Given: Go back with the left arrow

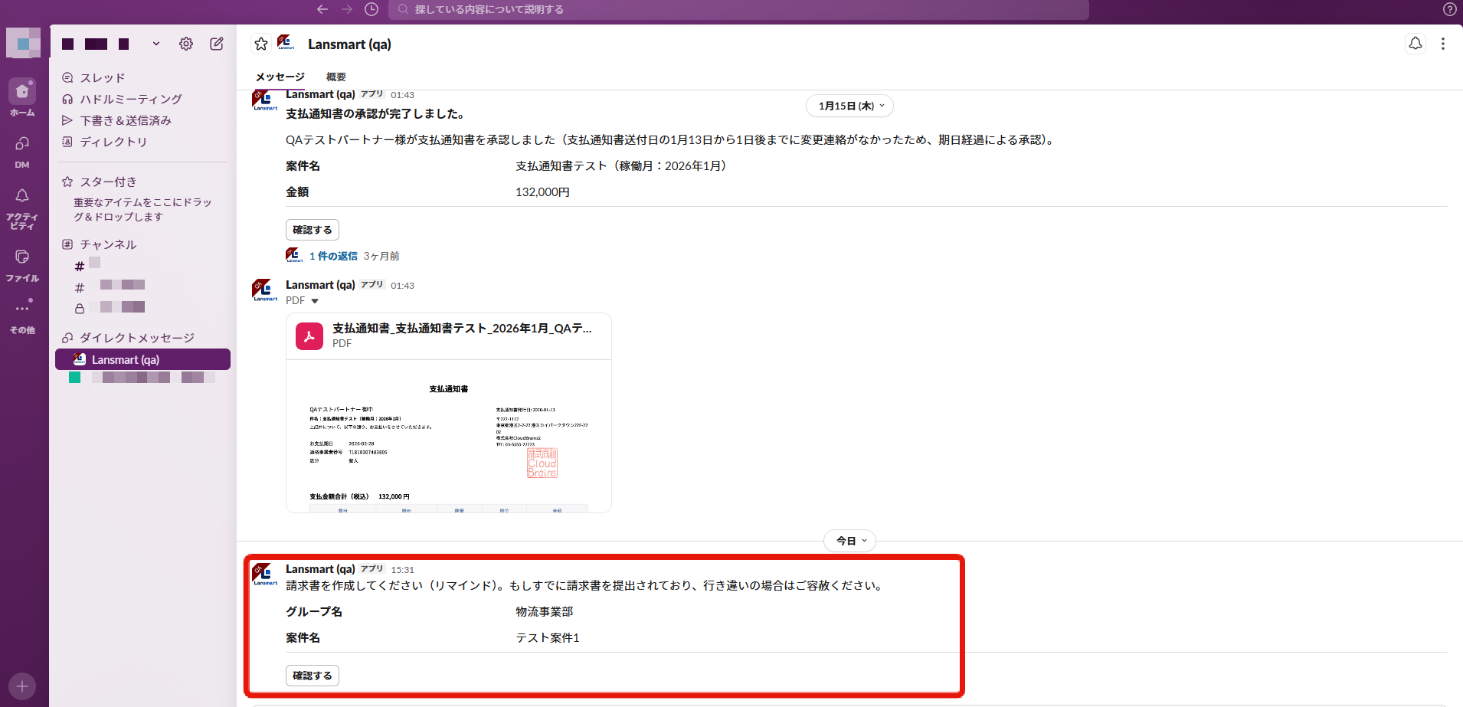Looking at the screenshot, I should [322, 9].
